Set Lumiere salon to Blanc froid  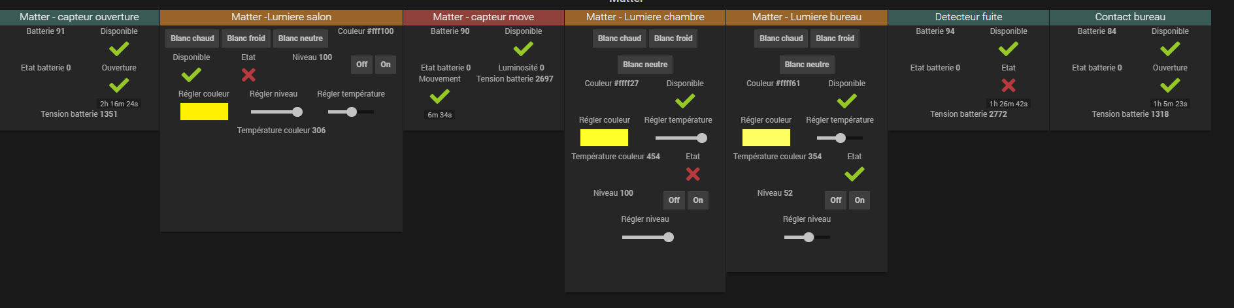click(x=246, y=38)
